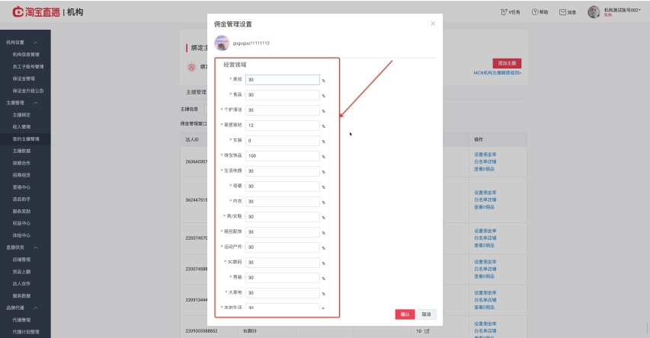This screenshot has width=650, height=338.
Task: Collapse the 直播供货 sidebar group
Action: click(x=36, y=247)
